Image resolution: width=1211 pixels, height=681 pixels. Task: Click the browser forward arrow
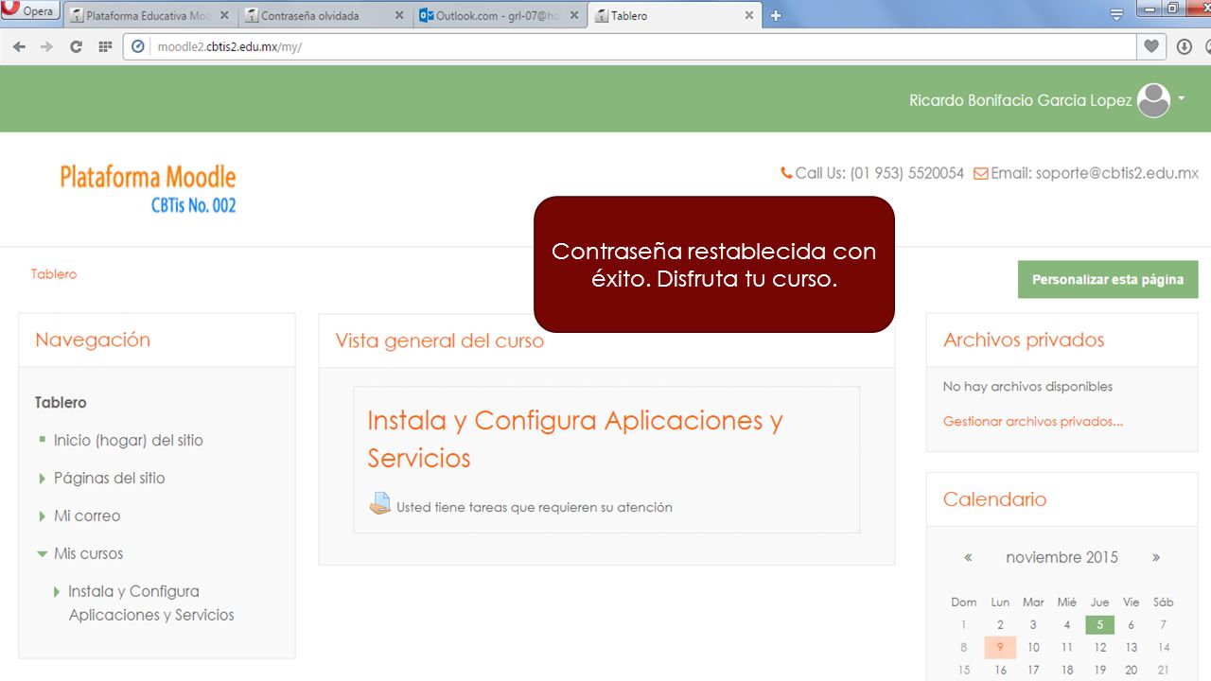[x=46, y=46]
